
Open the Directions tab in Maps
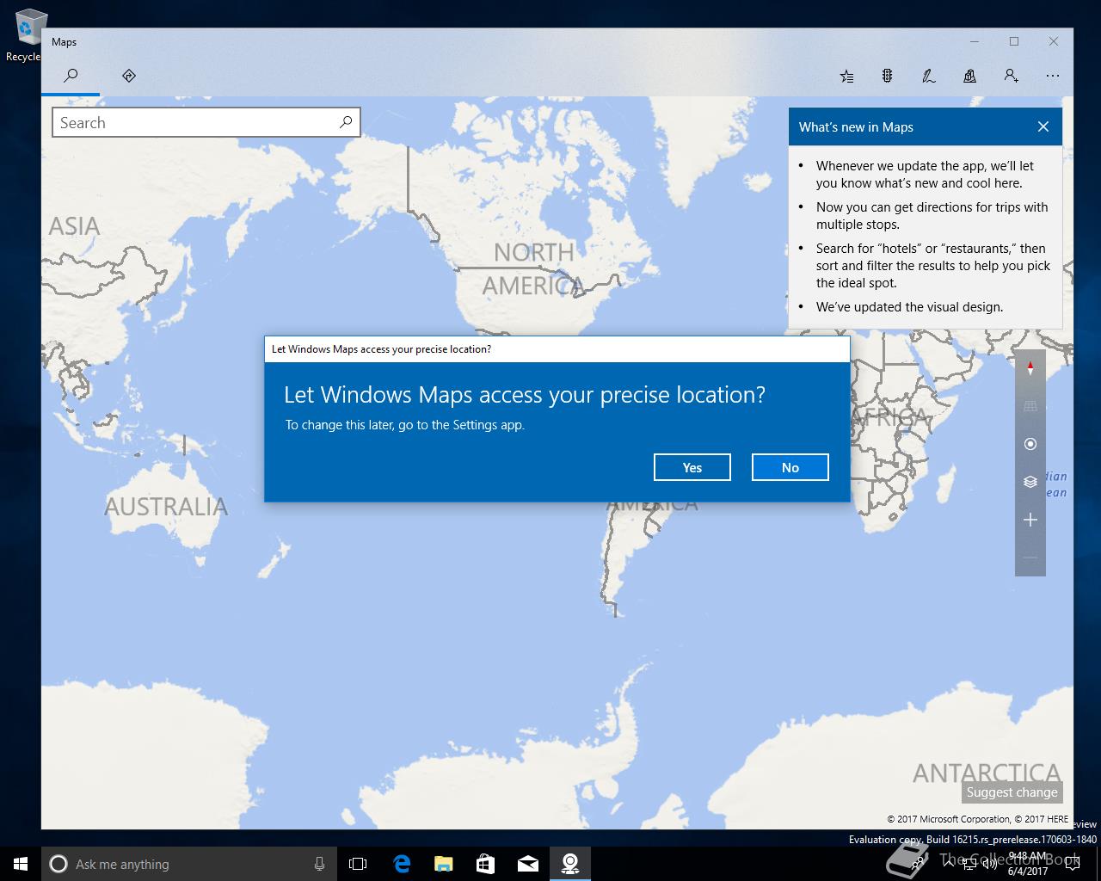click(x=129, y=76)
